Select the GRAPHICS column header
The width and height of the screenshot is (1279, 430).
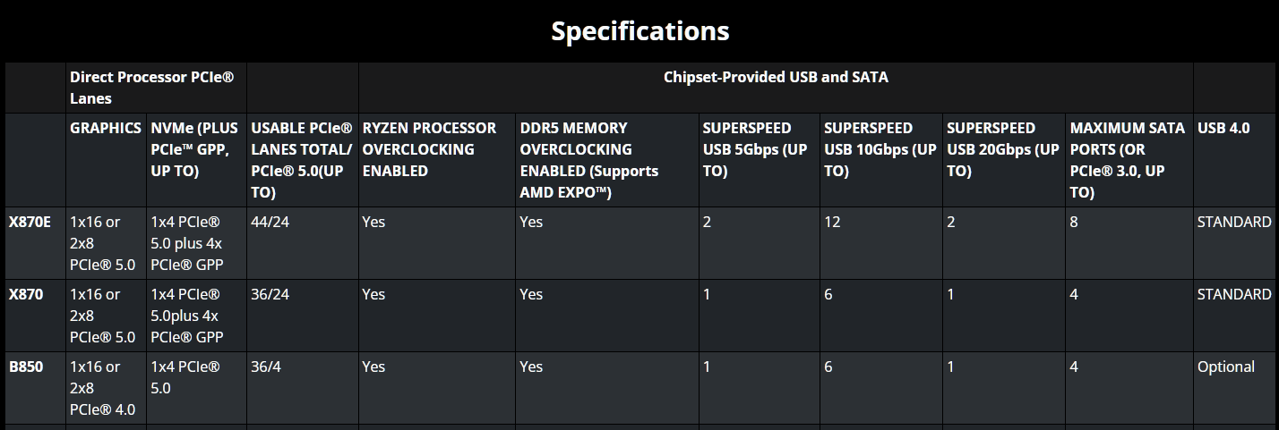(x=106, y=128)
